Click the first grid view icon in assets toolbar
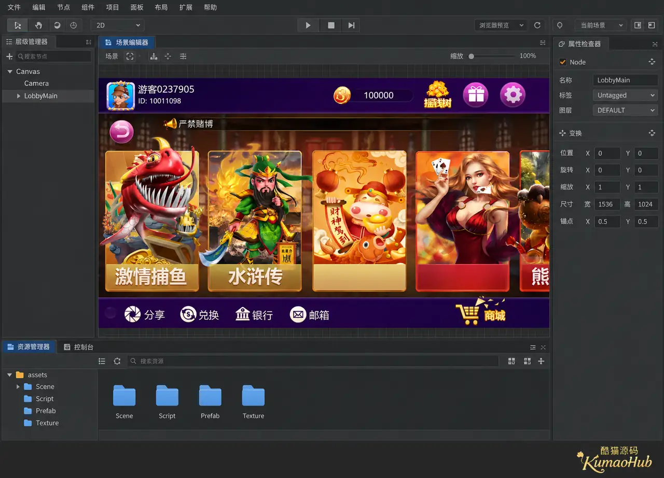Viewport: 664px width, 478px height. point(512,361)
